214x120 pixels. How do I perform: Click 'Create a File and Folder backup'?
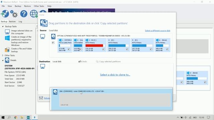pos(21,50)
